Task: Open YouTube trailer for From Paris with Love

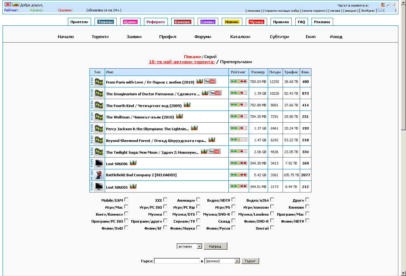Action: 210,81
